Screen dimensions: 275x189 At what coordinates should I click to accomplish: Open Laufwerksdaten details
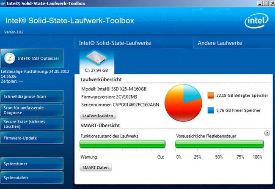98,115
